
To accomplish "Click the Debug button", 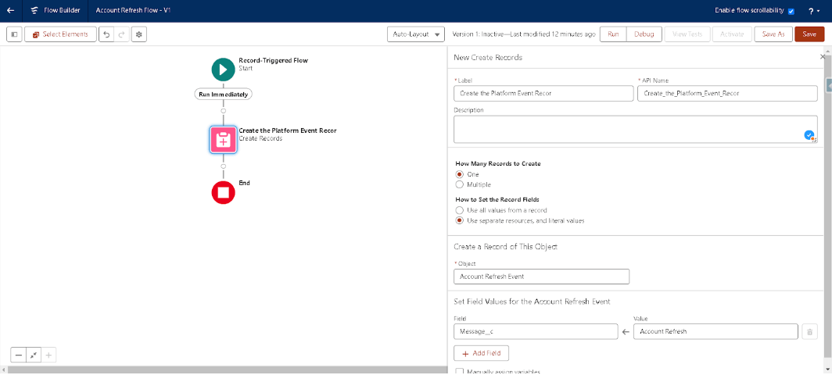I will [644, 34].
